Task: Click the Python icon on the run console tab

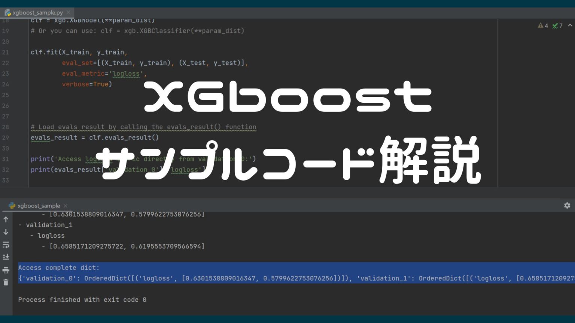Action: tap(11, 206)
